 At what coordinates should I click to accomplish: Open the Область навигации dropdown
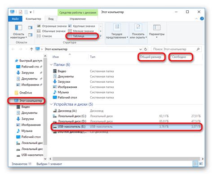18,32
